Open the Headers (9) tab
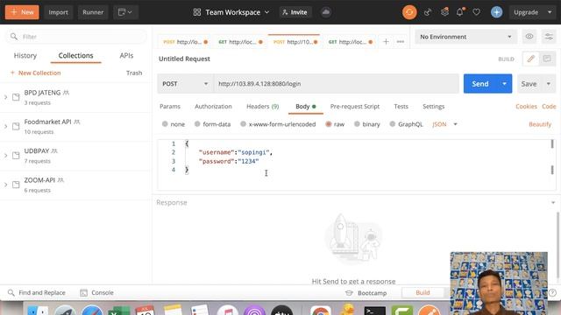The image size is (561, 315). click(263, 107)
